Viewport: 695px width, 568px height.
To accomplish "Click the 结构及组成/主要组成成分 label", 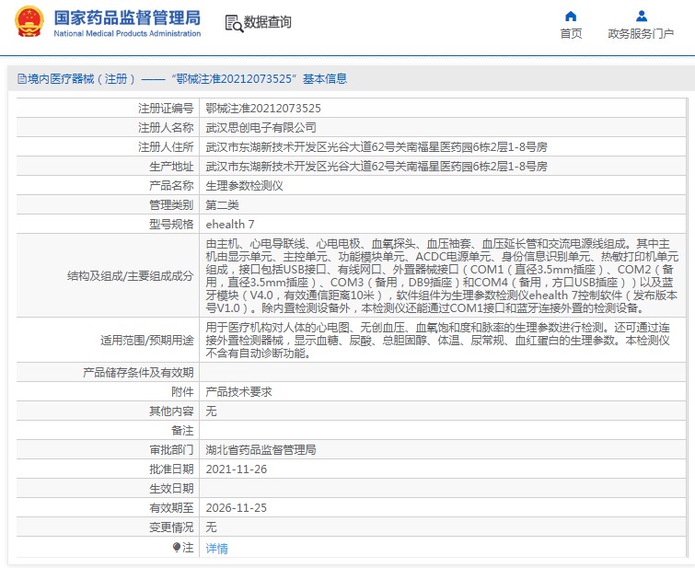I will point(131,276).
